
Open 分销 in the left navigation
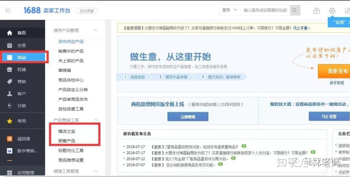coord(22,106)
